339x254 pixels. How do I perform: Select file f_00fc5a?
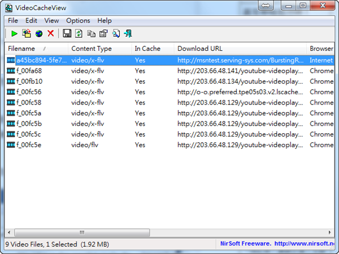coord(29,113)
